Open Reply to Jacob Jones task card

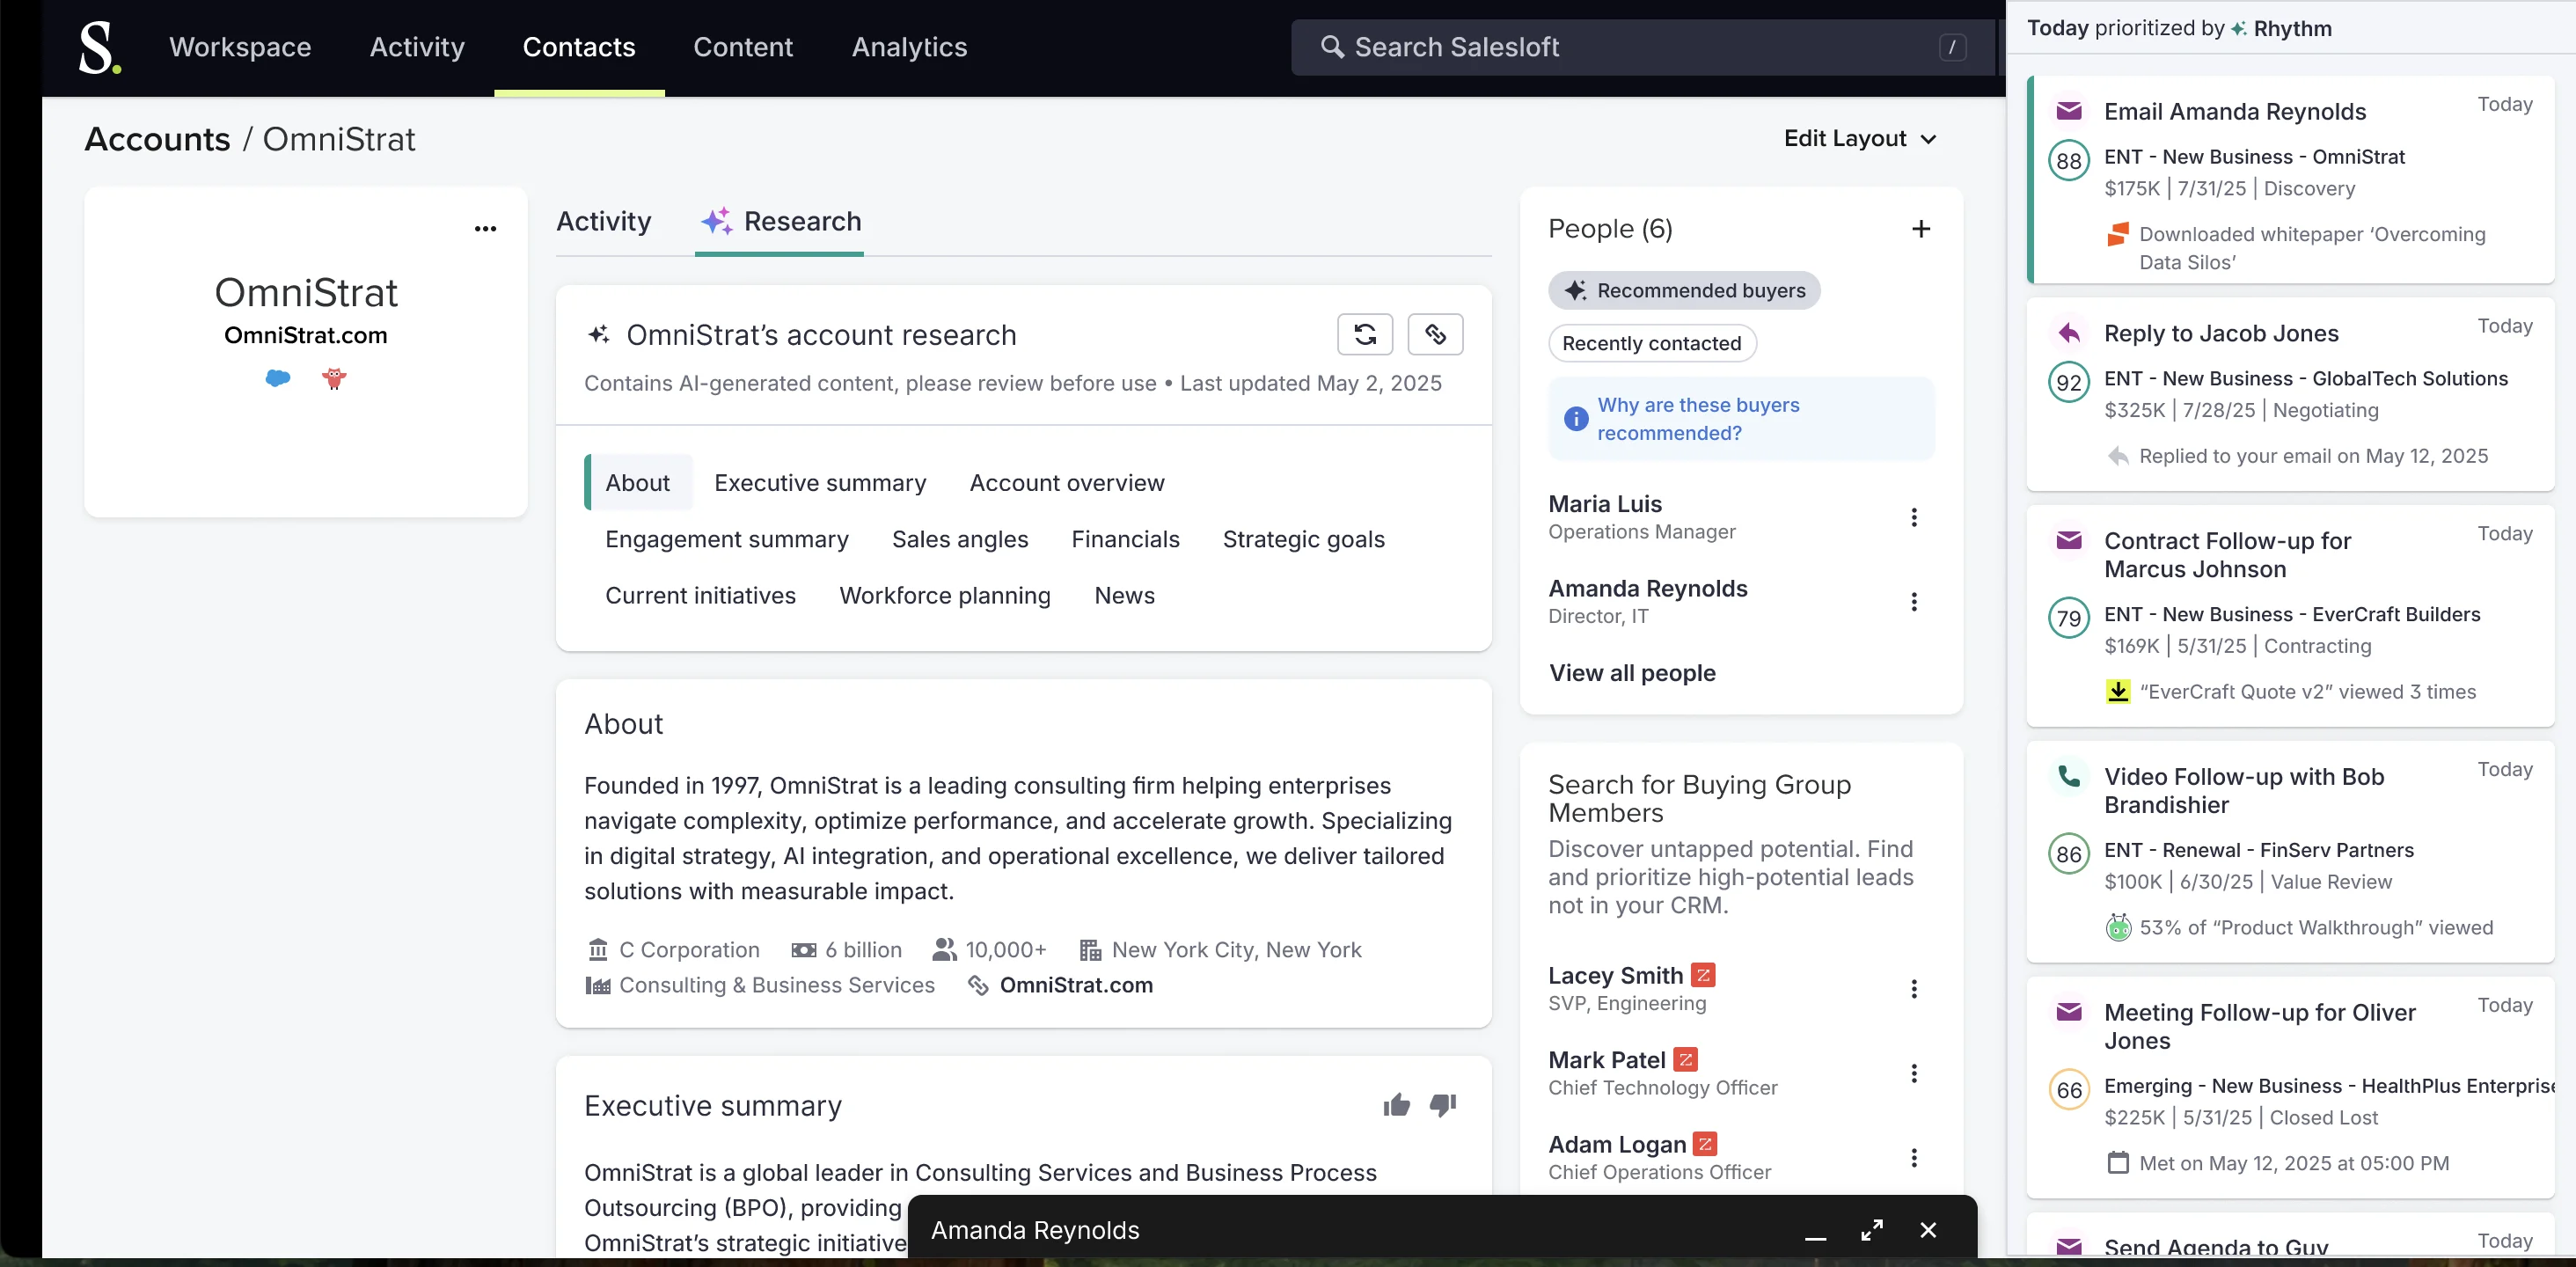pos(2290,394)
